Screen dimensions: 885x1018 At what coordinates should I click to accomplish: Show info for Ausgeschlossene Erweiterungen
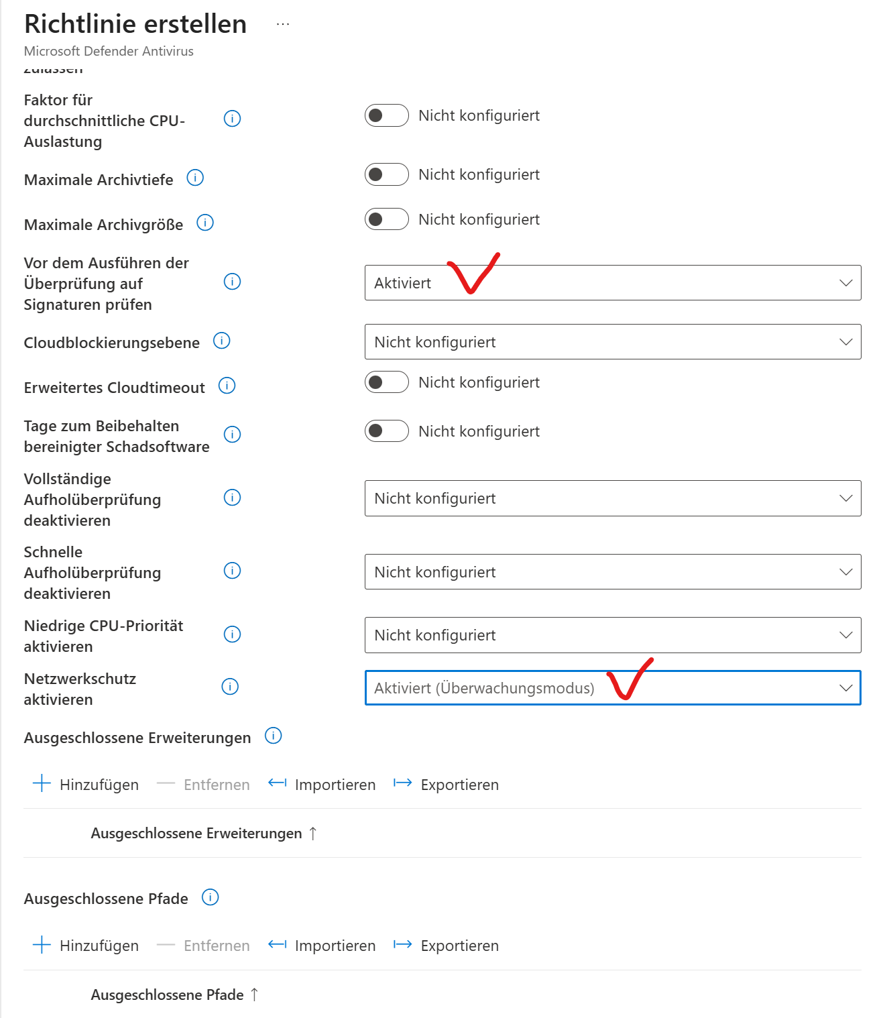274,736
